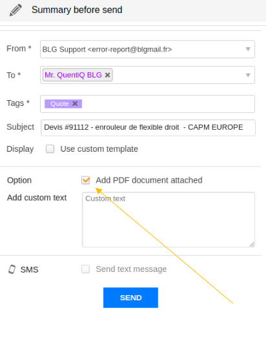This screenshot has width=266, height=341.
Task: Click the Add PDF document attached label
Action: 149,180
